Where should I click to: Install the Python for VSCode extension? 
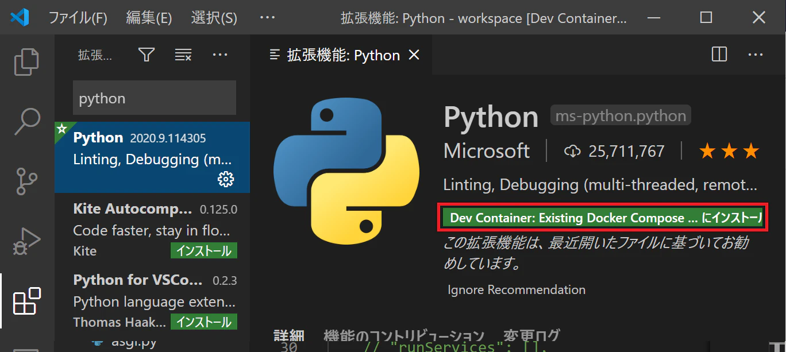(204, 322)
